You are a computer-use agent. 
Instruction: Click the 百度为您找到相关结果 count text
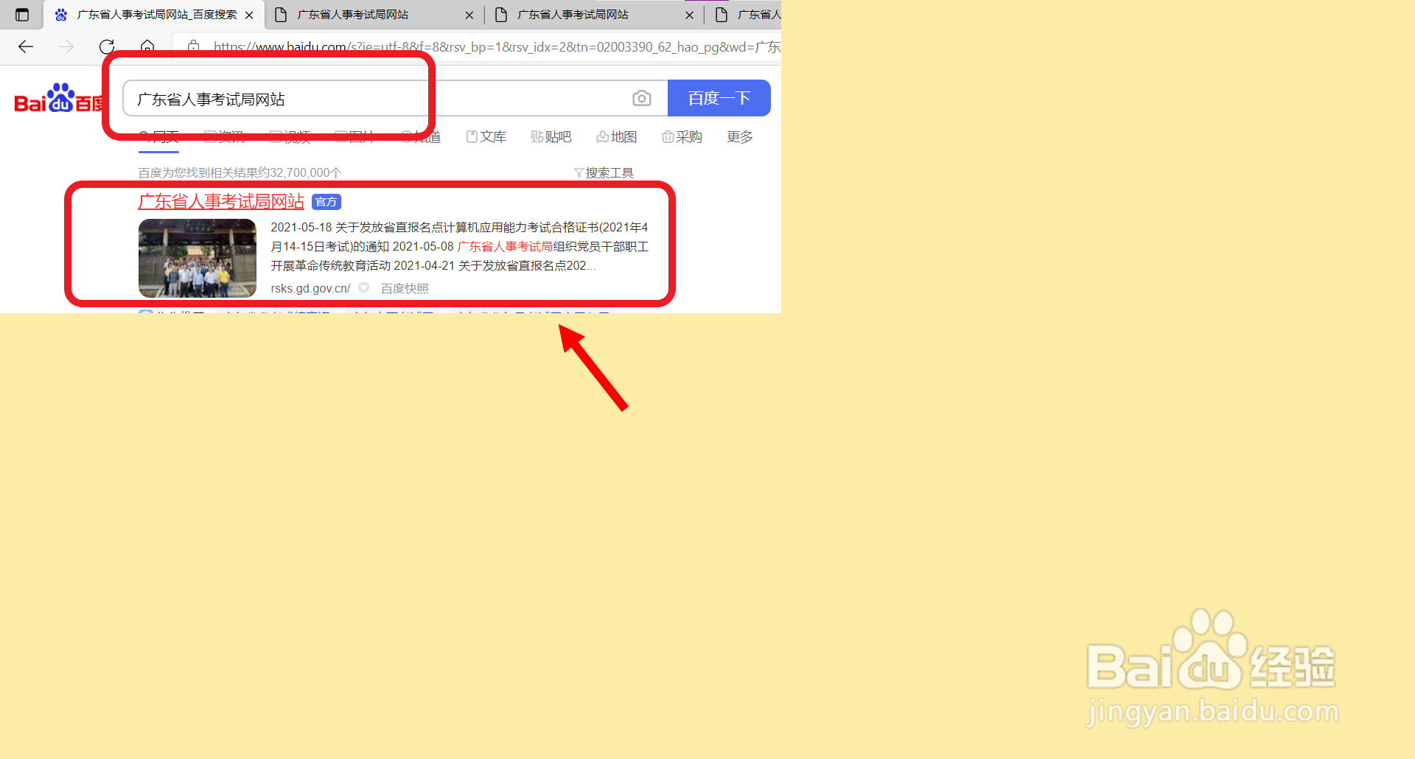point(240,172)
